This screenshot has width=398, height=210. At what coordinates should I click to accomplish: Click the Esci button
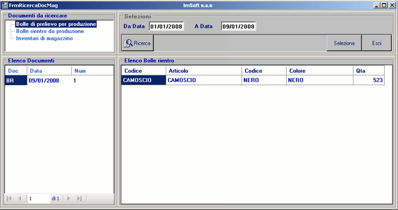tap(377, 43)
